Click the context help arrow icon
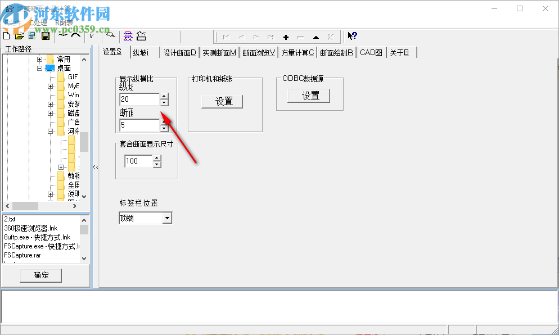 [x=351, y=35]
